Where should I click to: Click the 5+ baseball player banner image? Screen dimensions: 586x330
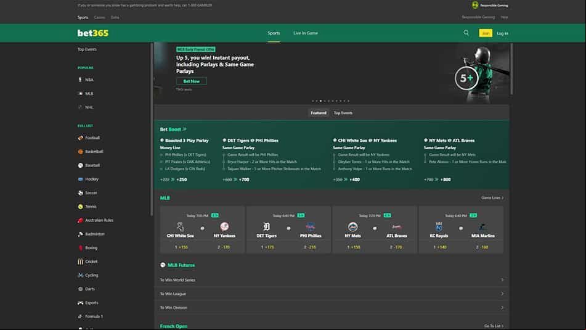tap(481, 73)
